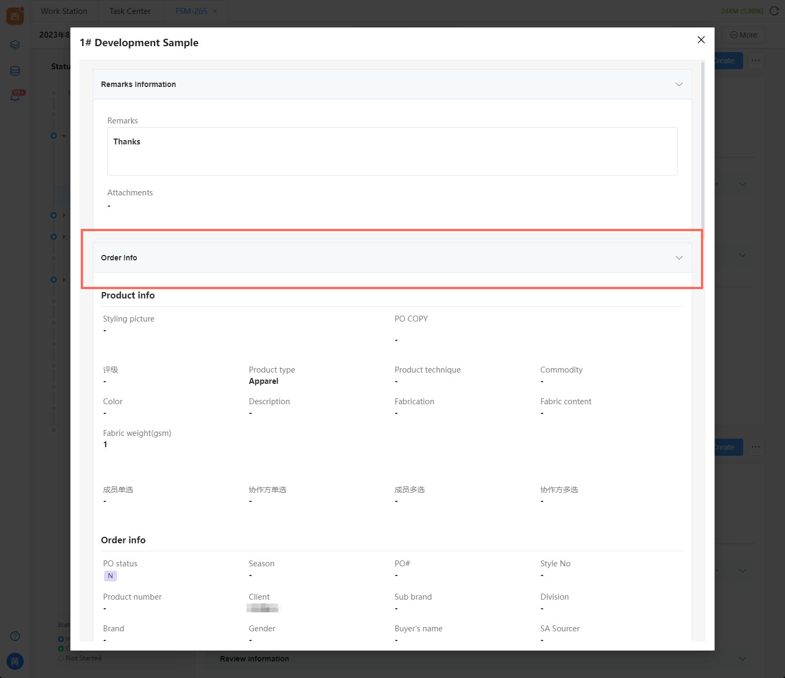This screenshot has width=785, height=678.
Task: Collapse the Remarks Information section
Action: click(x=679, y=84)
